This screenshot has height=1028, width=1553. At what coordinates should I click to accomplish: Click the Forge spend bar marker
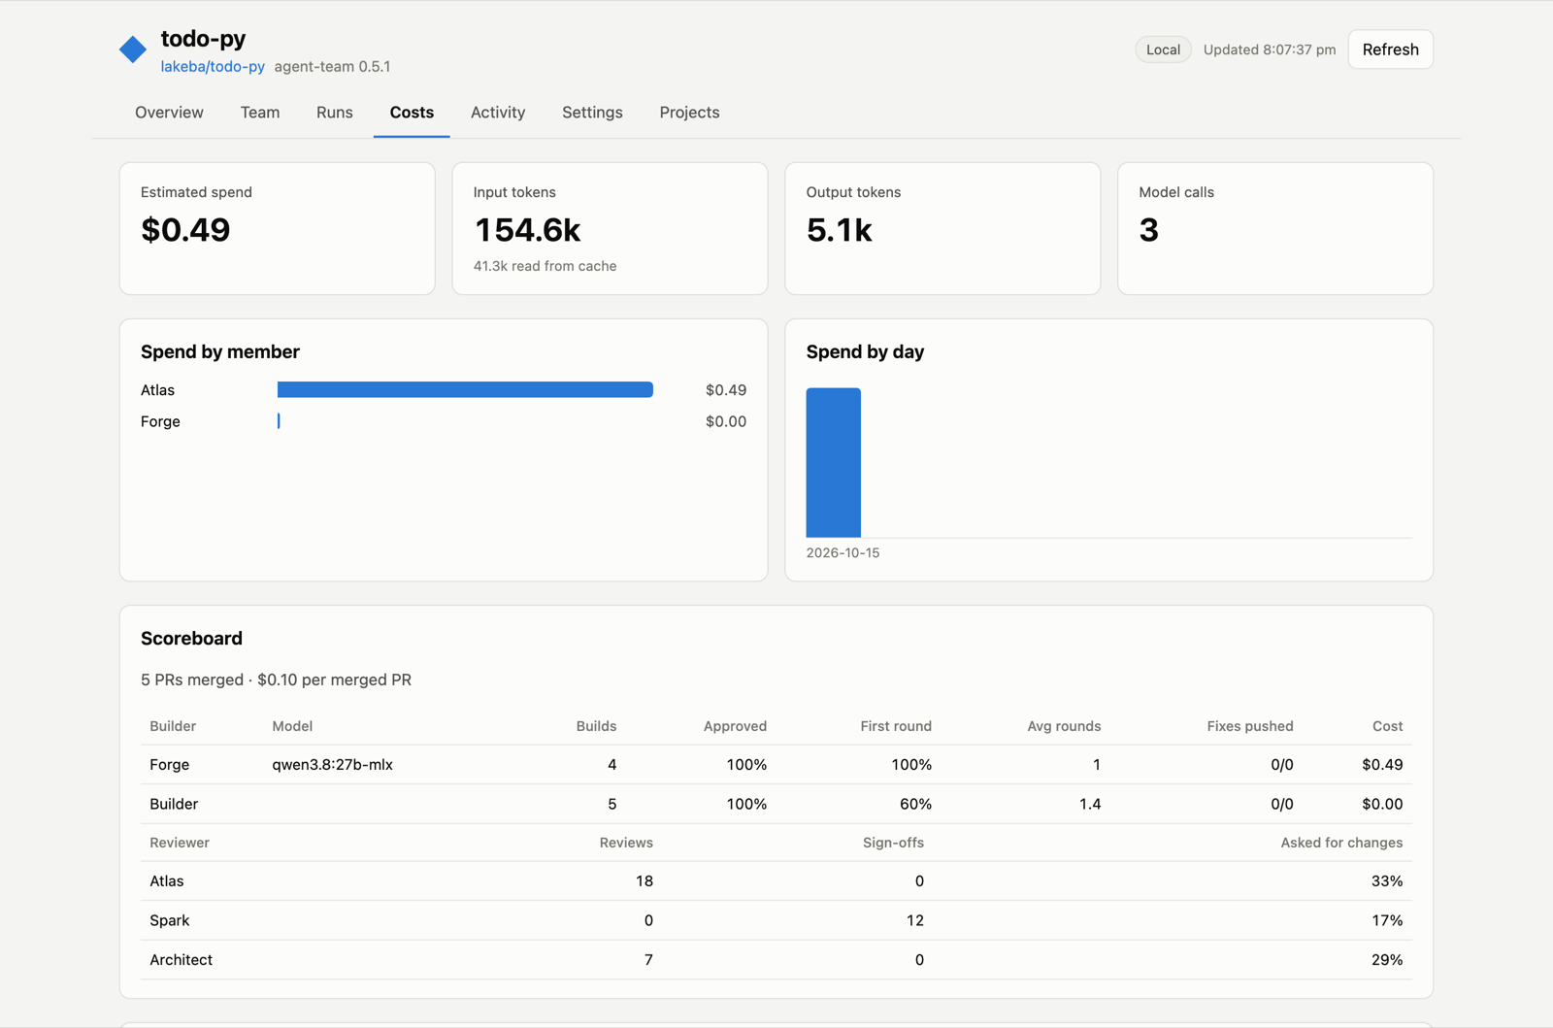pos(279,421)
